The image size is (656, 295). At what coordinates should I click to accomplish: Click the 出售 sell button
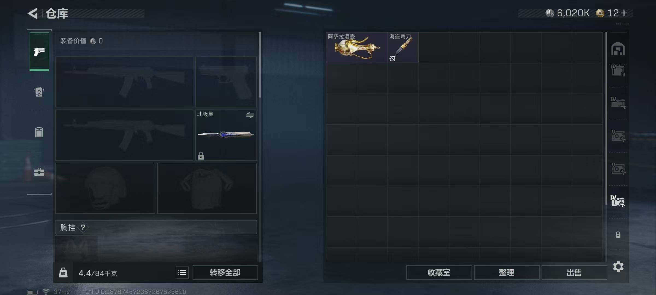point(574,272)
